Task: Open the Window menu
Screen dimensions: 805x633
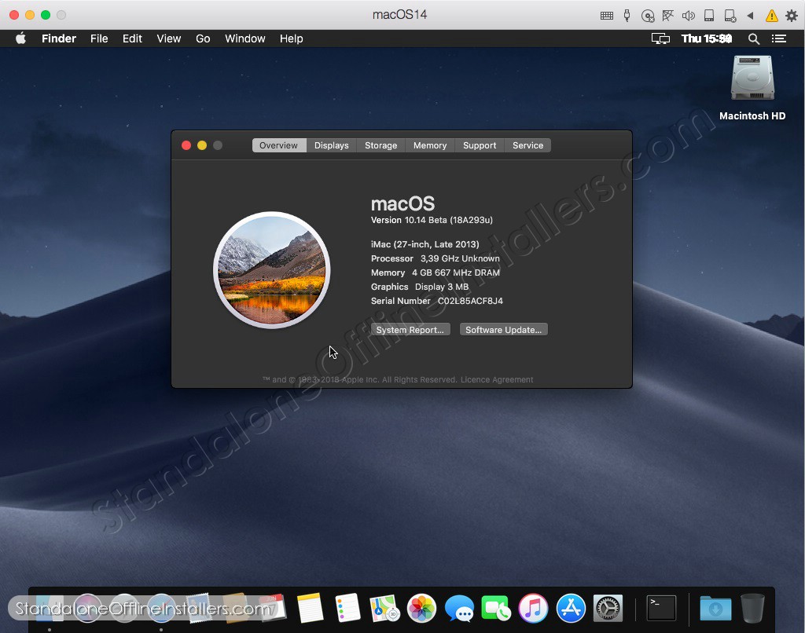Action: coord(245,38)
